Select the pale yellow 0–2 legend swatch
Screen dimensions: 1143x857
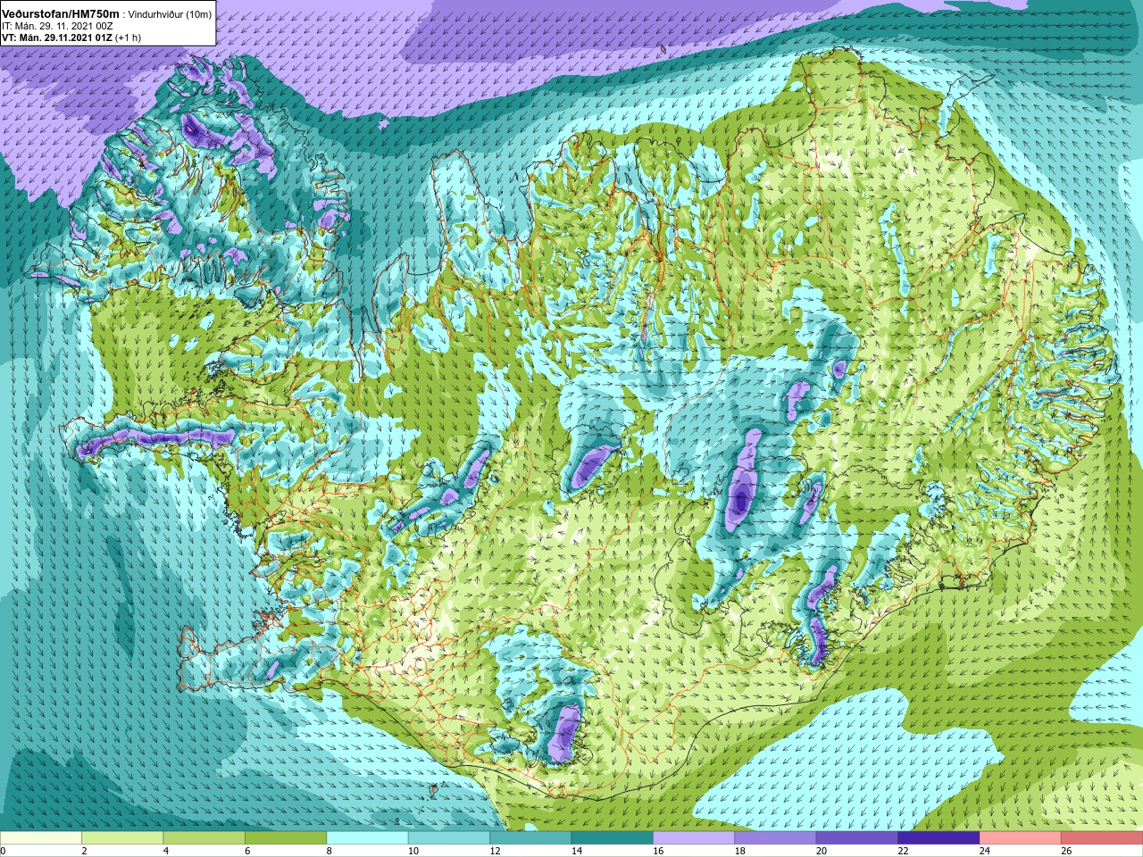(x=41, y=838)
